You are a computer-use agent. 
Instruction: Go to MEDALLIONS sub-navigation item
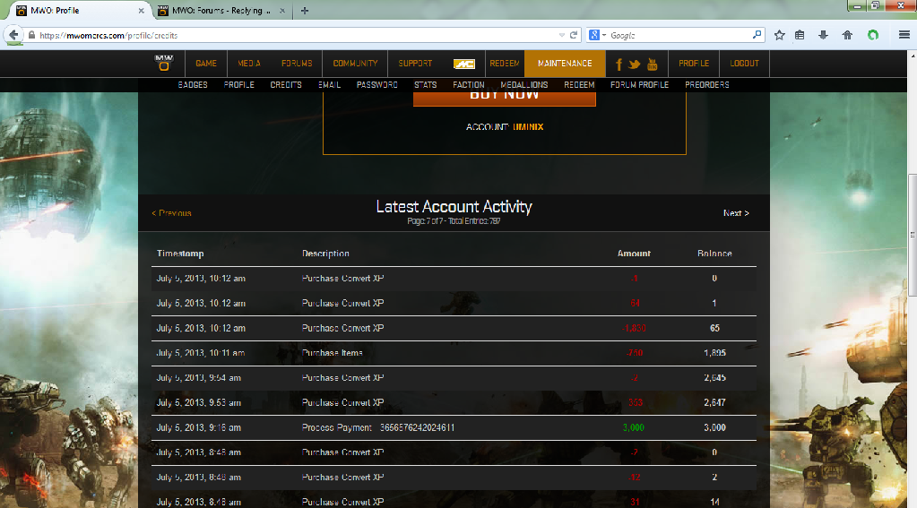point(524,85)
